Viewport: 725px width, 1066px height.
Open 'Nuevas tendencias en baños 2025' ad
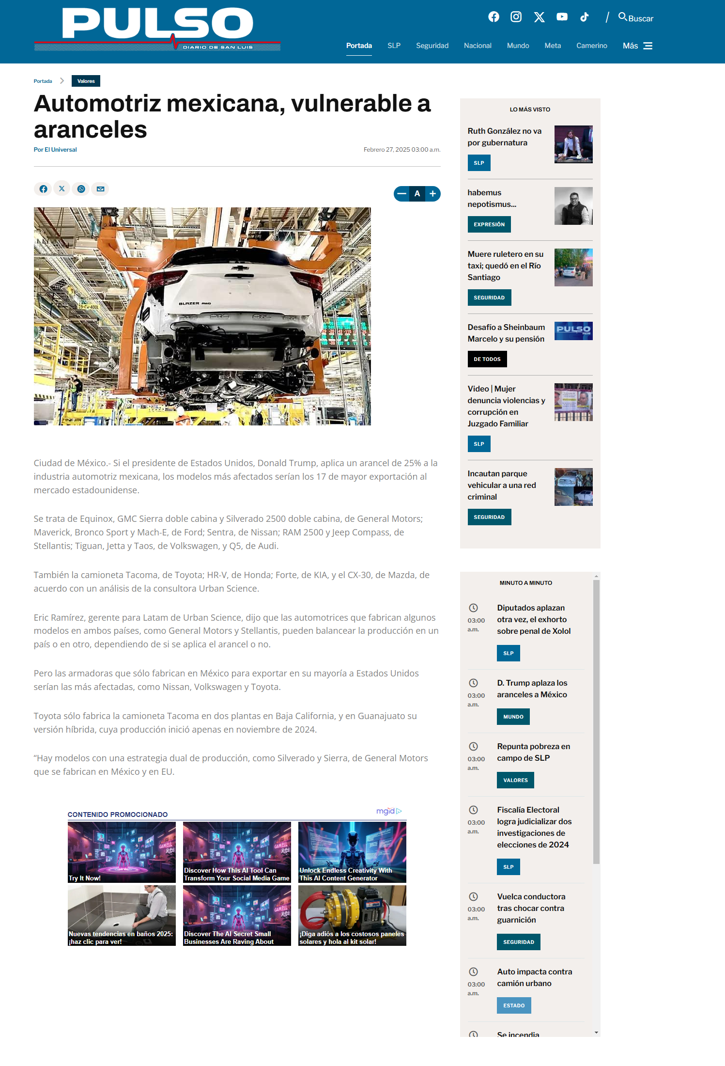tap(122, 915)
